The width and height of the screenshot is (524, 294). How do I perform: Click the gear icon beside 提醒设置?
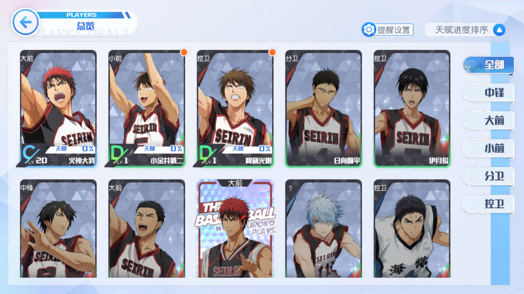pos(369,30)
